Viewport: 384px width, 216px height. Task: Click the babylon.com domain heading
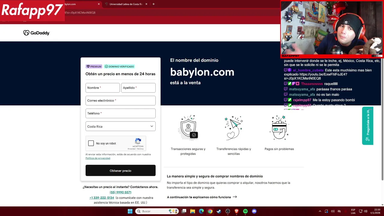(x=202, y=72)
